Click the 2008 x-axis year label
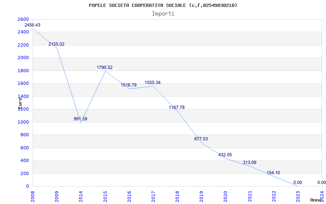 [x=33, y=196]
